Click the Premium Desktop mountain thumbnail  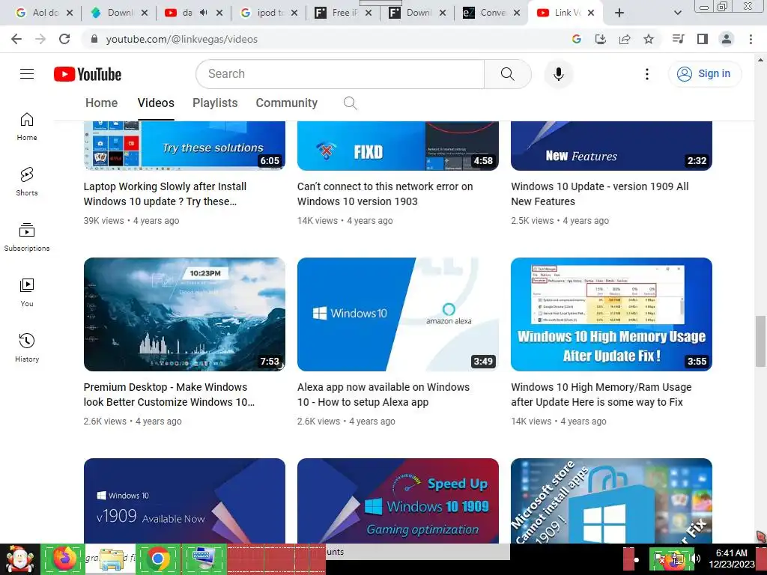(x=184, y=314)
